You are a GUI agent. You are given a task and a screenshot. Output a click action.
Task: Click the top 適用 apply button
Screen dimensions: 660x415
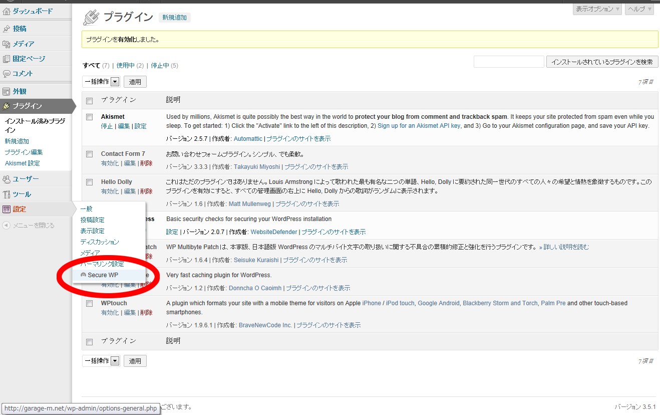[x=135, y=82]
